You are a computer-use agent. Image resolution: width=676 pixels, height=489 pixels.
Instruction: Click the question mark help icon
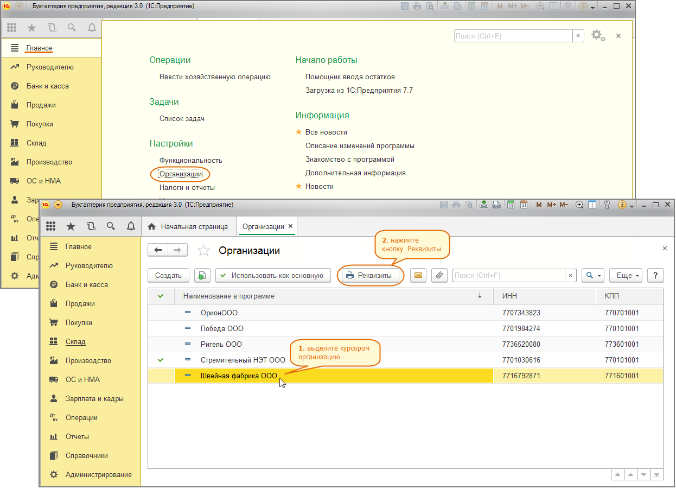[655, 275]
